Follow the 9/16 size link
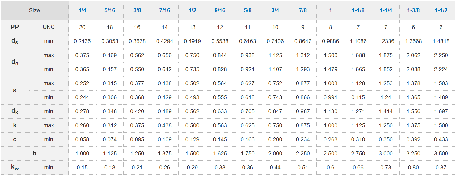 (220, 10)
